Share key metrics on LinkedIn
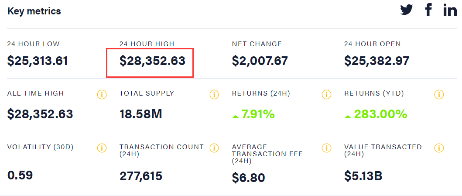The height and width of the screenshot is (196, 462). tap(450, 10)
